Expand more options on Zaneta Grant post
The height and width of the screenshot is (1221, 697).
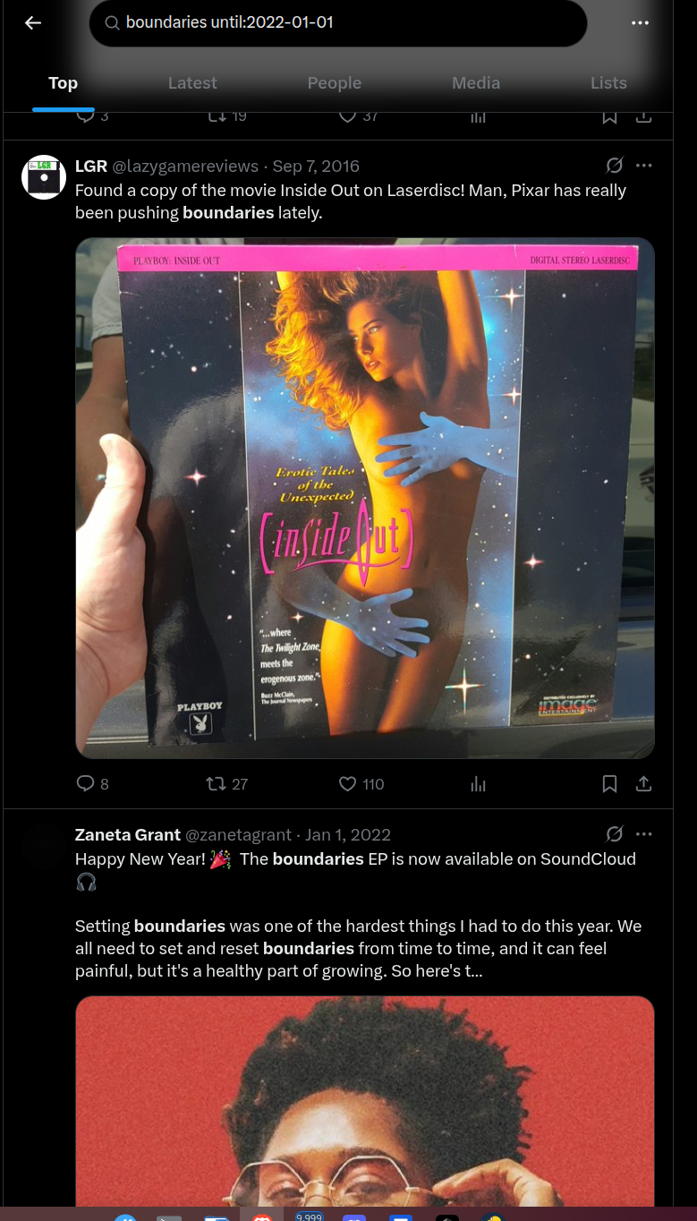point(644,834)
